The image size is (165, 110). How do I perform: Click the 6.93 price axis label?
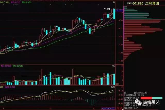(x=121, y=20)
